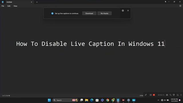Restore down the Notepad window
The height and width of the screenshot is (103, 183).
pyautogui.click(x=174, y=2)
